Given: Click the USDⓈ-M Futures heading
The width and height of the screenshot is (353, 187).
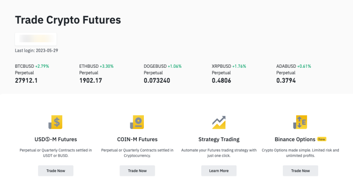Looking at the screenshot, I should (56, 139).
